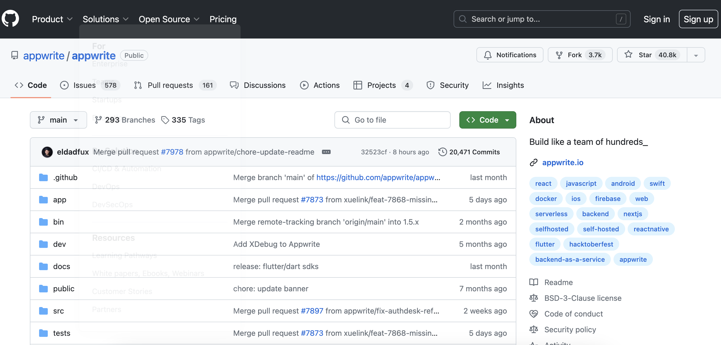This screenshot has width=721, height=345.
Task: Open Security policy link
Action: coord(562,329)
